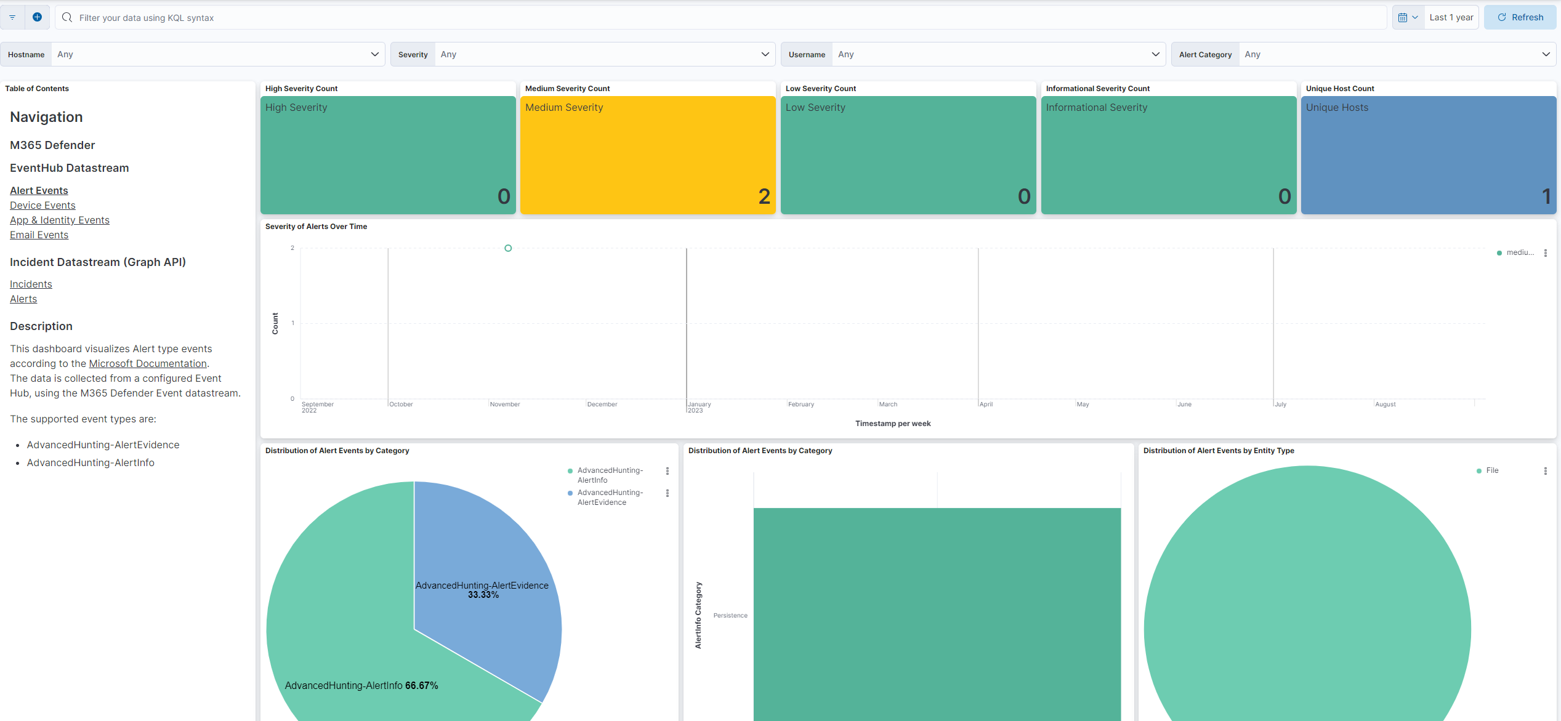
Task: Click the magnifier icon in the KQL bar
Action: [67, 17]
